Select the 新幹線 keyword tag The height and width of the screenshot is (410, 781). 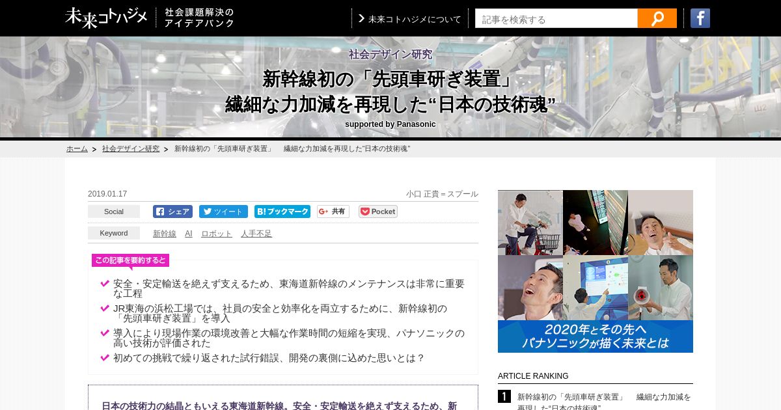165,234
